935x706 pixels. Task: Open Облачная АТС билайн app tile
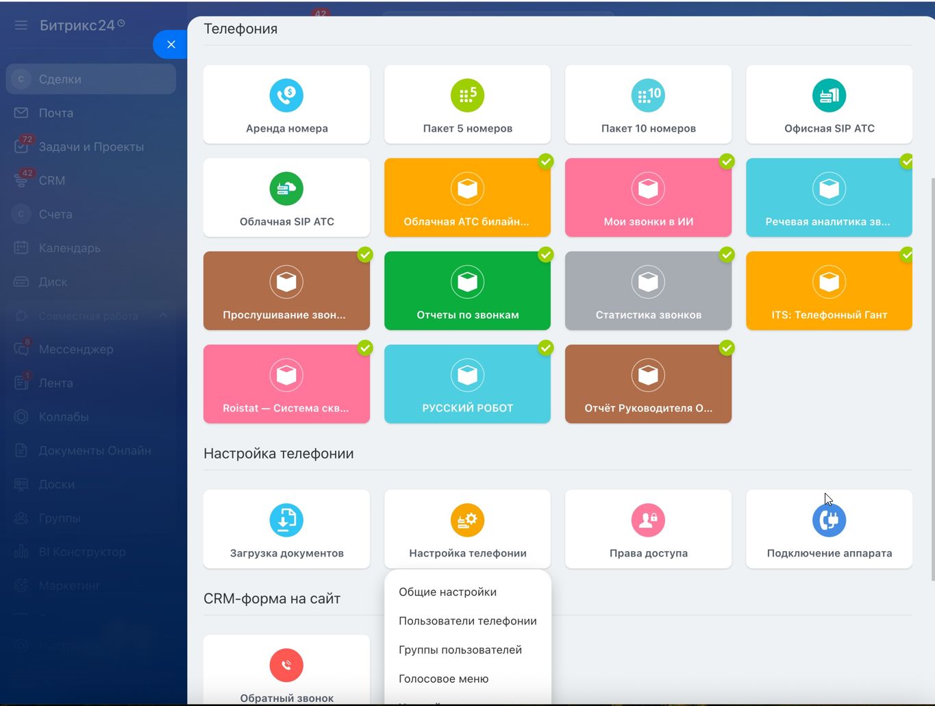pos(467,197)
